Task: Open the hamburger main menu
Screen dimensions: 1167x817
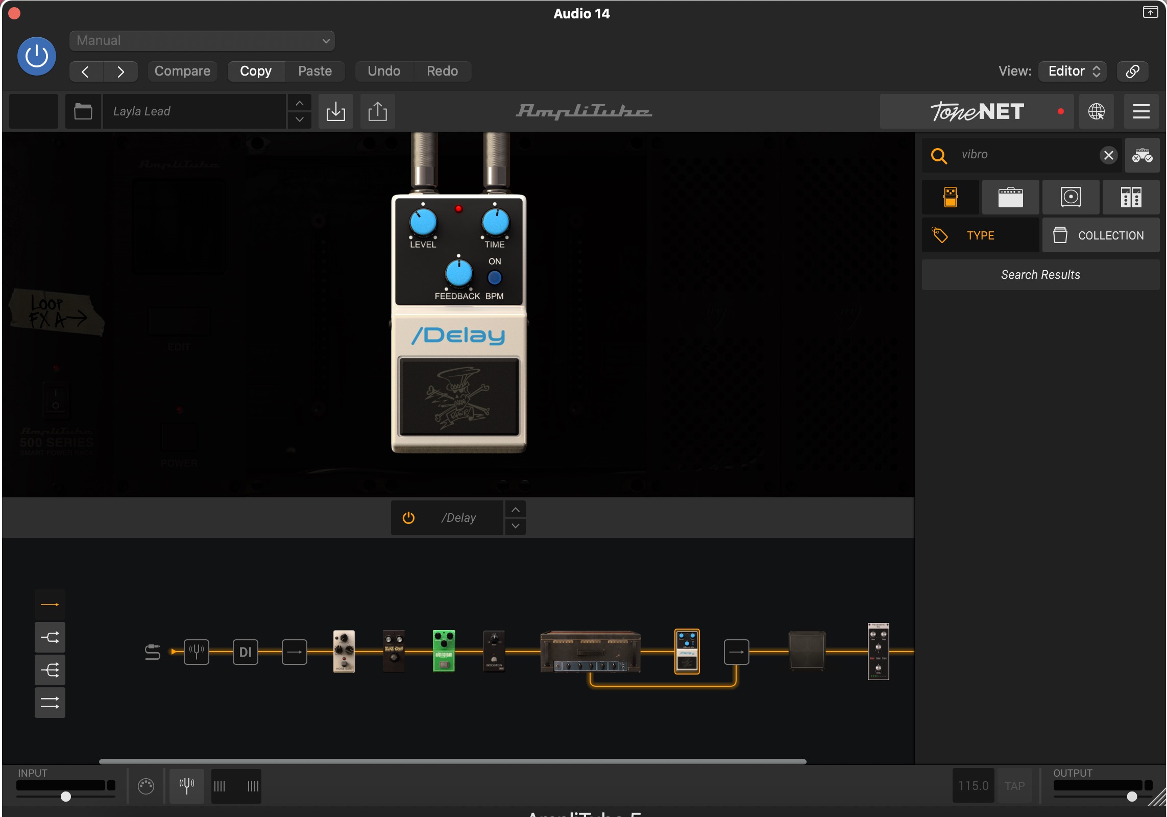Action: tap(1141, 111)
